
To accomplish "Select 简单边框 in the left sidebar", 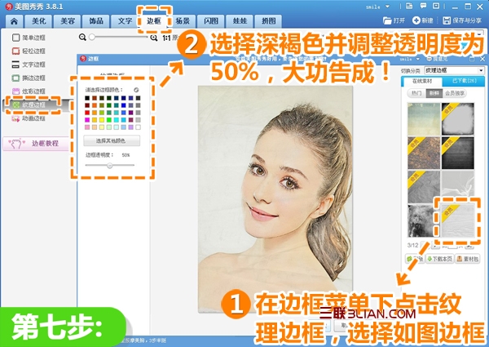I will point(29,38).
